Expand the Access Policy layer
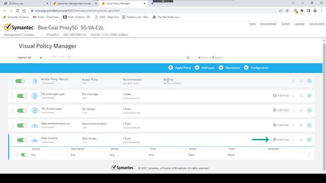 coord(309,81)
